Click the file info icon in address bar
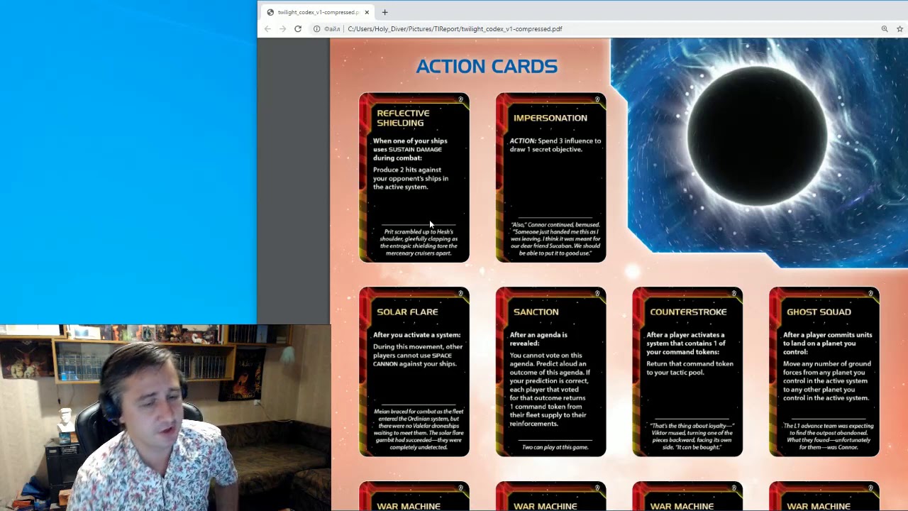This screenshot has width=908, height=511. point(316,29)
